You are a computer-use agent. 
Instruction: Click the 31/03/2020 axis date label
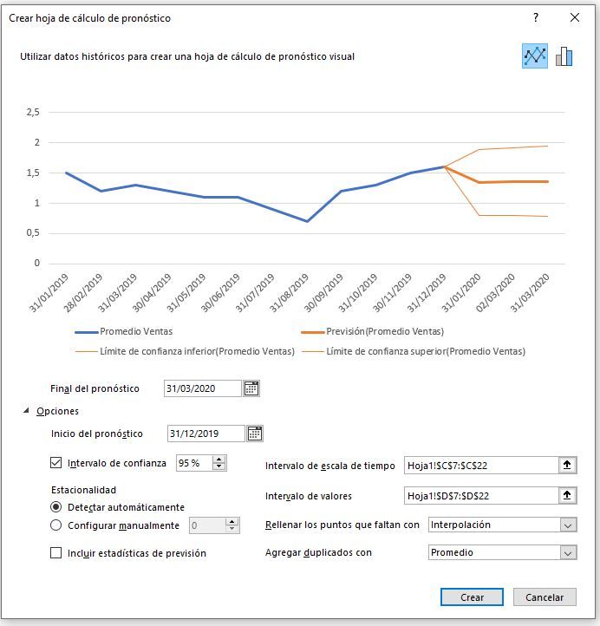[x=530, y=292]
